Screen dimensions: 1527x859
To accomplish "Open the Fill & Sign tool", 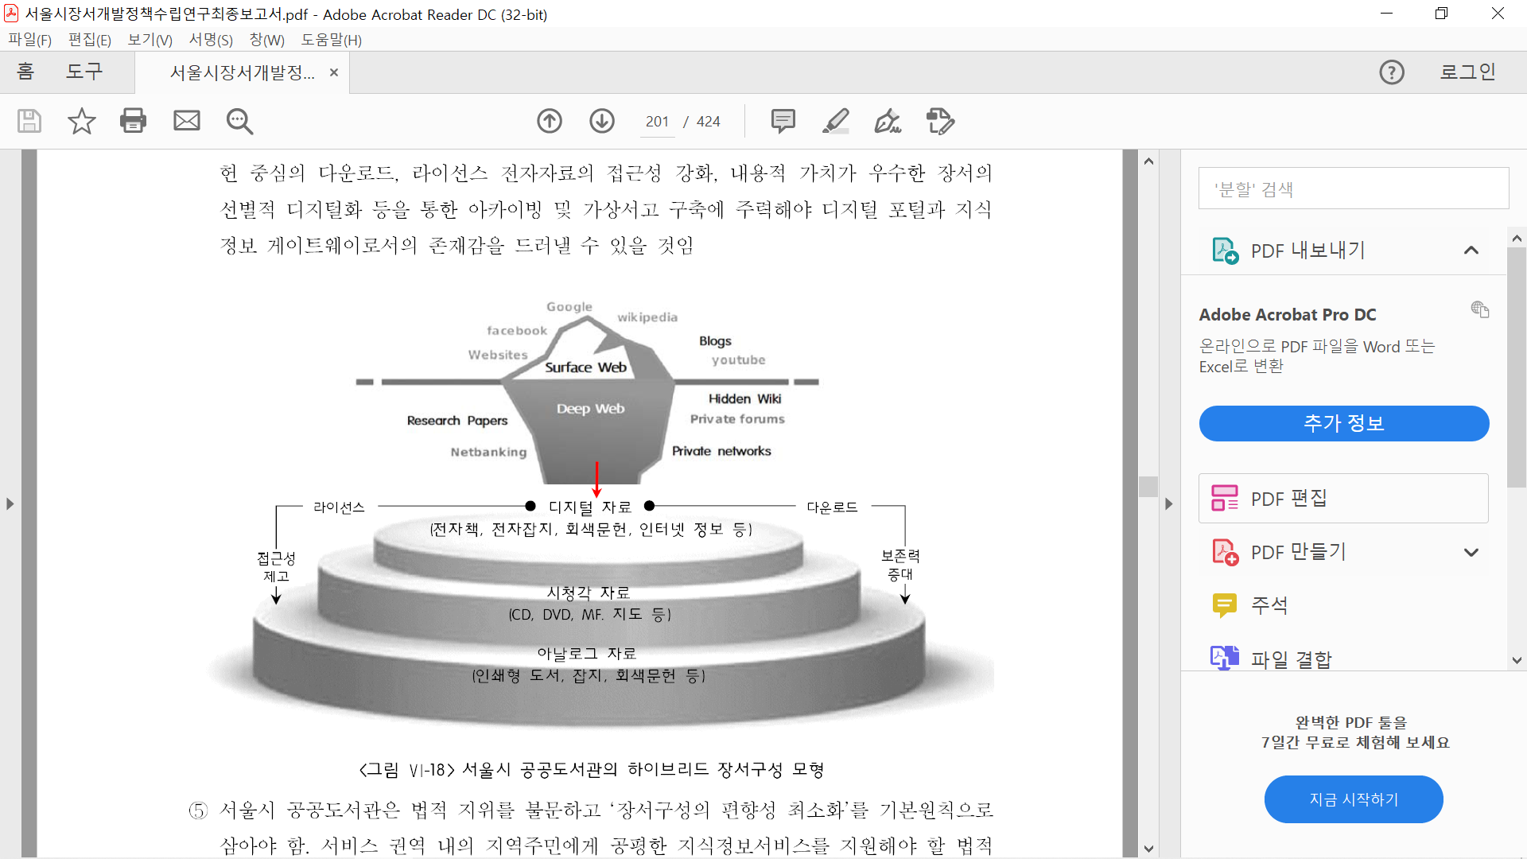I will coord(888,121).
